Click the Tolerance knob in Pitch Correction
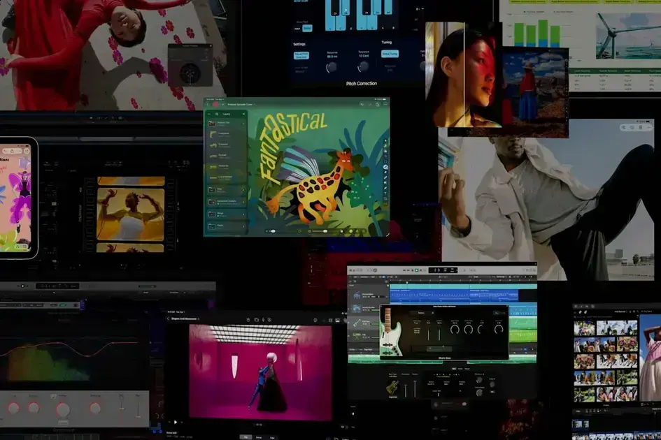 pos(363,66)
